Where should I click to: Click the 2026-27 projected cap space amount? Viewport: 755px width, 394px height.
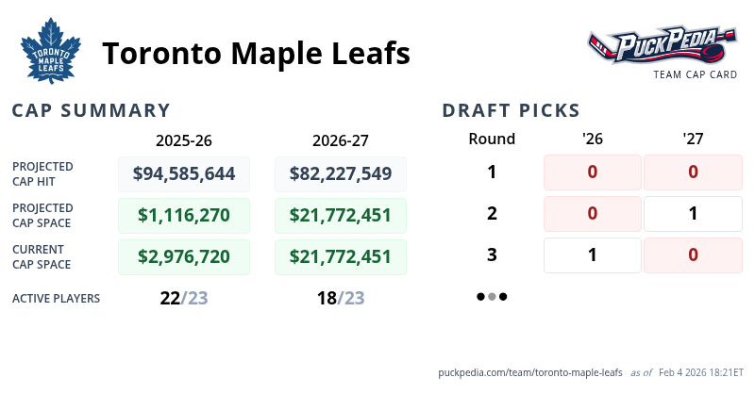coord(341,215)
